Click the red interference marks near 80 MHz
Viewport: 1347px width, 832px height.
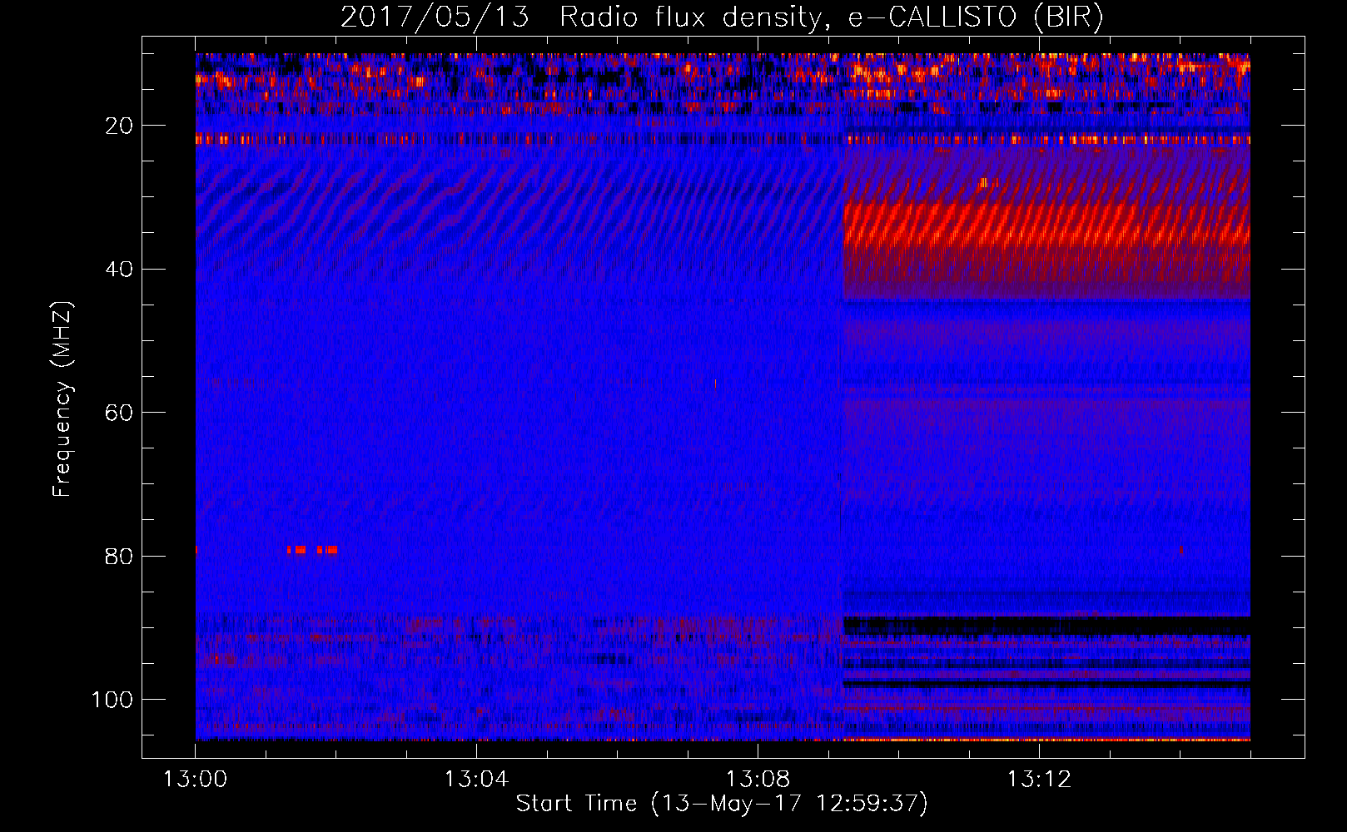click(x=312, y=550)
